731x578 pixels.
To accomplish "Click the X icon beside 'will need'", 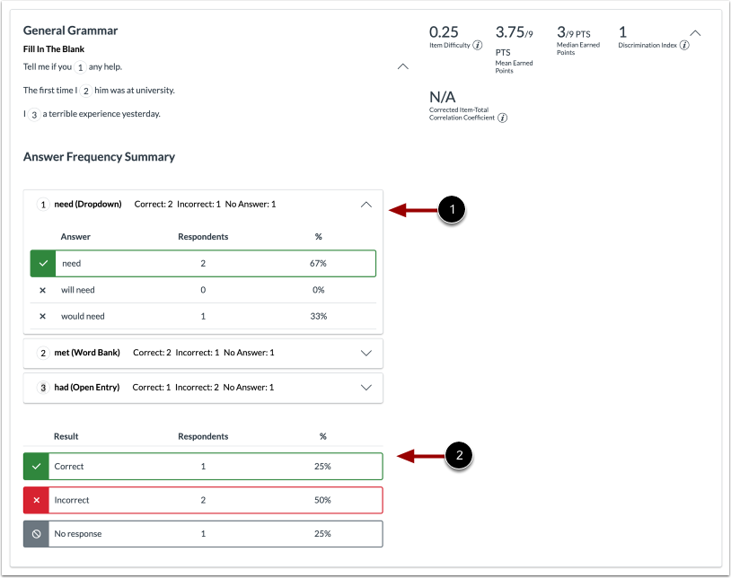I will (x=42, y=290).
